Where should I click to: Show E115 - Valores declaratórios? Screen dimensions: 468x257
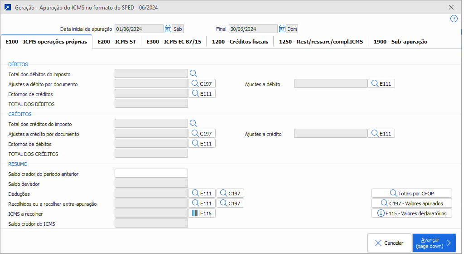tap(411, 213)
